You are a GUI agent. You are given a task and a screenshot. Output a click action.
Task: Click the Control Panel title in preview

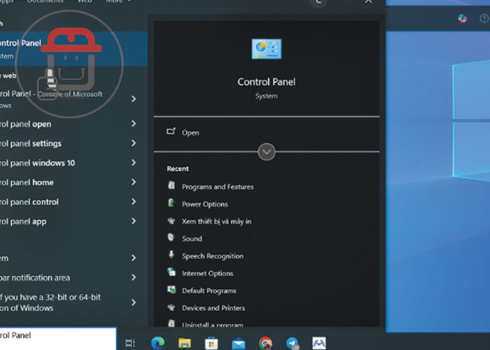point(266,82)
